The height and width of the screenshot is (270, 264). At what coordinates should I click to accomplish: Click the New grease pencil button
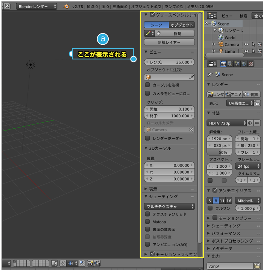click(174, 33)
